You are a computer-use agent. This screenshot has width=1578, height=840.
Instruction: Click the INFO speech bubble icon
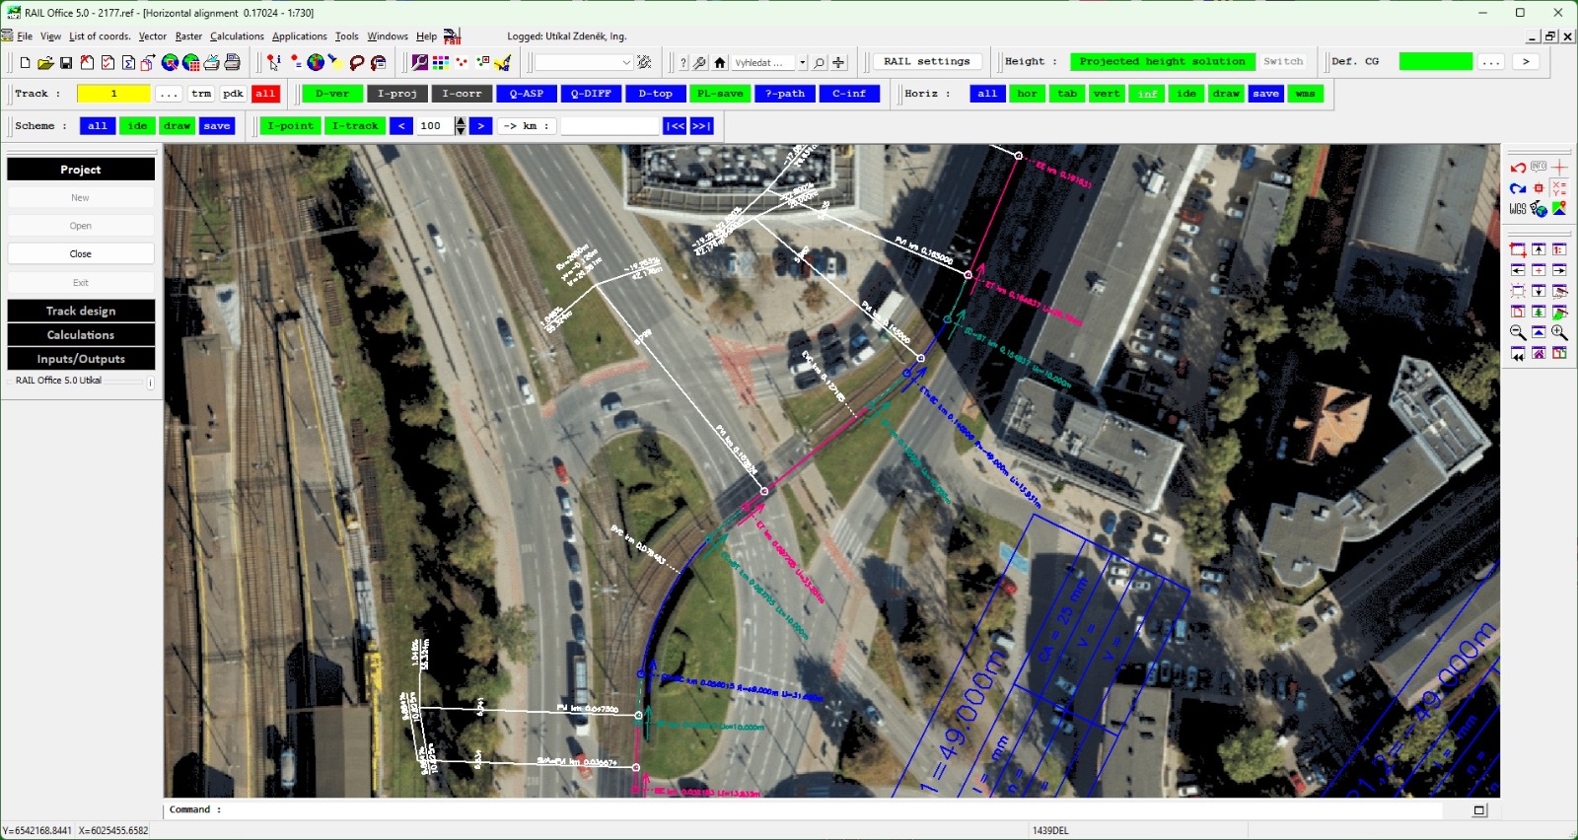pyautogui.click(x=1539, y=168)
